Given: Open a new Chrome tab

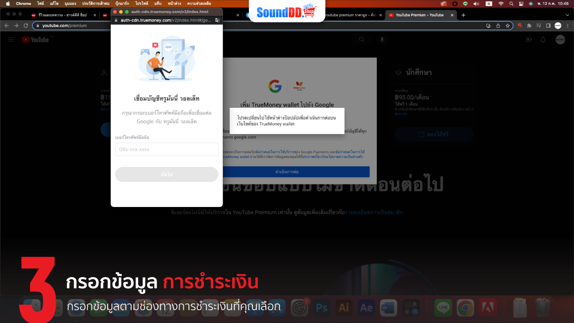Looking at the screenshot, I should (463, 15).
